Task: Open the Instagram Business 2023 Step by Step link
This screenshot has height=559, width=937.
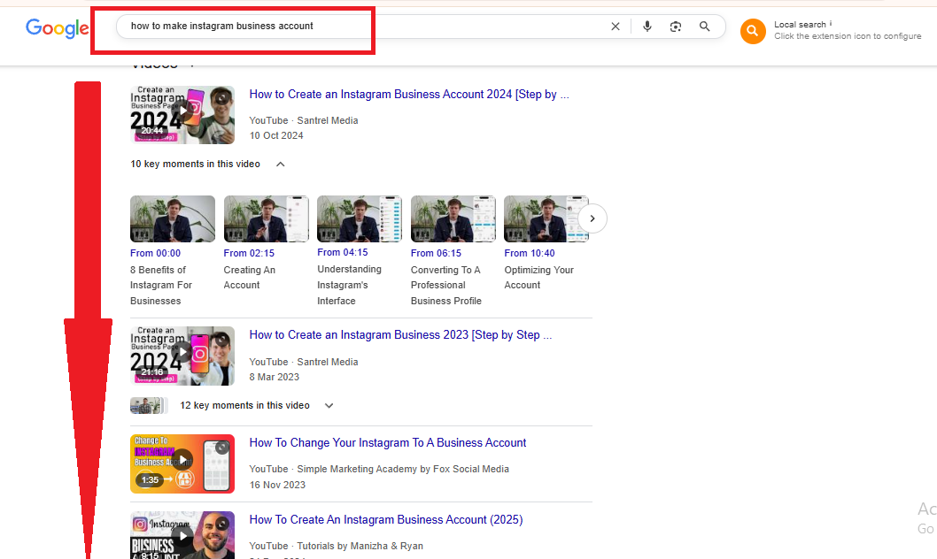Action: 400,334
